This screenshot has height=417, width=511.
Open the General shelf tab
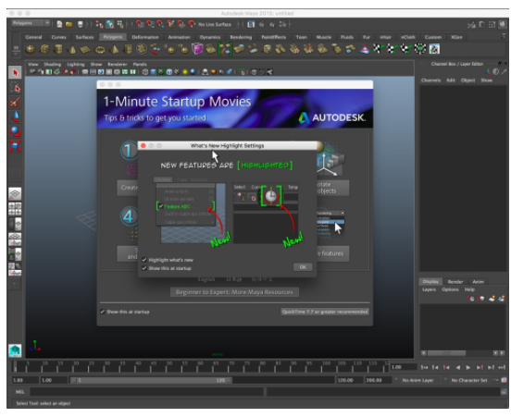(33, 37)
